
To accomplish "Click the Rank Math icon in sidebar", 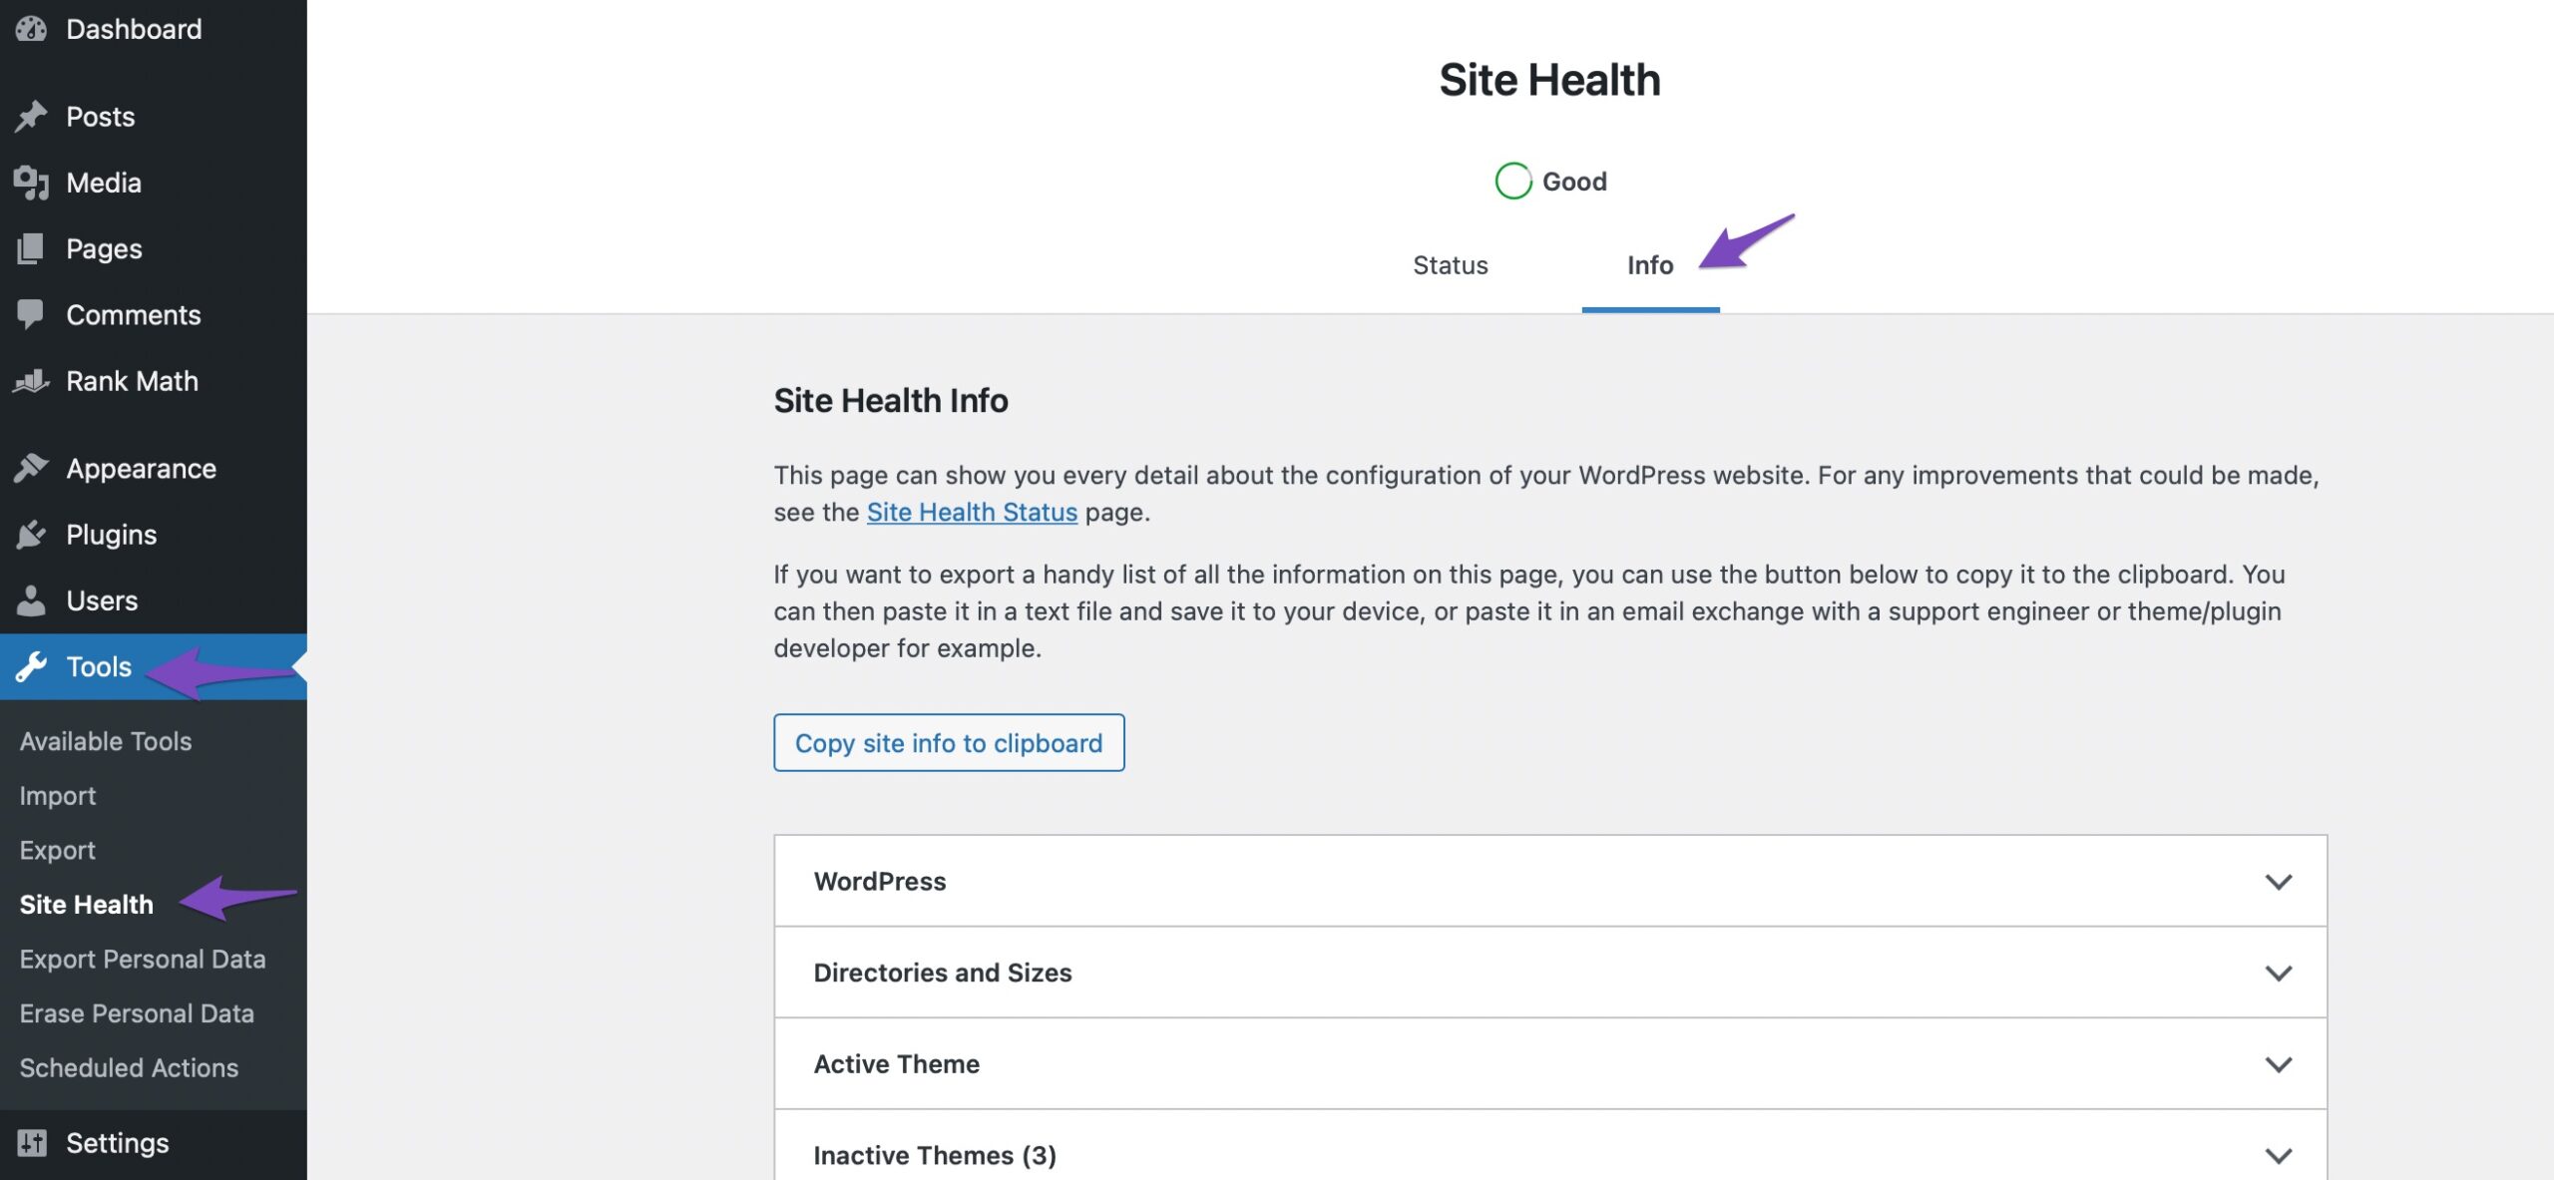I will point(33,379).
